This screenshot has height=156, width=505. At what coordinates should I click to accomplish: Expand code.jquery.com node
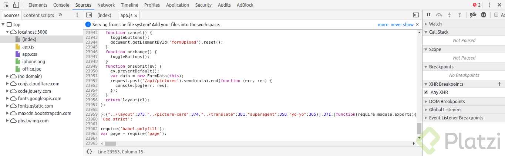click(x=8, y=91)
